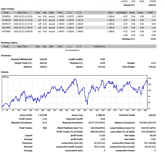Select Long Positions value 410 (57.32%)
Viewport: 165px width, 152px height.
[148, 128]
